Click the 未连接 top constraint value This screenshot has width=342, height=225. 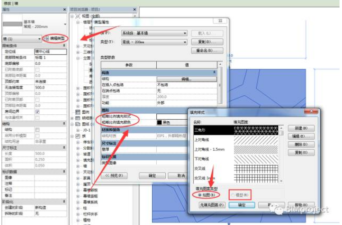coord(50,81)
